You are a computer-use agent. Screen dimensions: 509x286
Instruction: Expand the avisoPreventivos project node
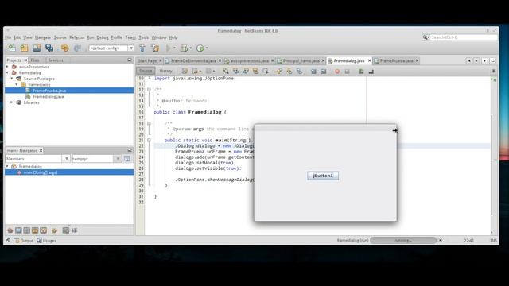[7, 67]
